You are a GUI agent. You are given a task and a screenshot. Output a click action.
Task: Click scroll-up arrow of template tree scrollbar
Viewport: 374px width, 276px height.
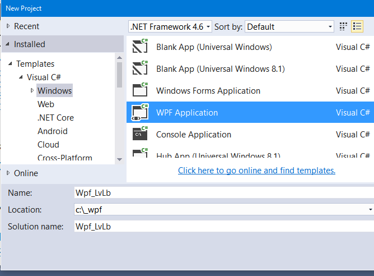click(119, 58)
